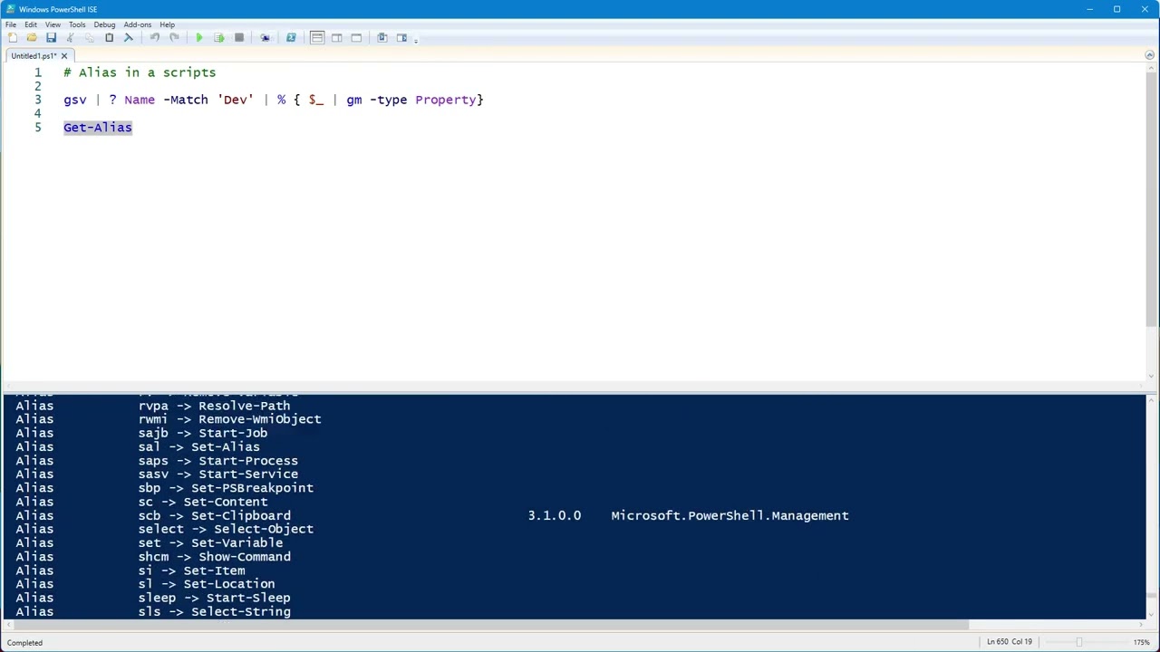
Task: Click the Copy icon in toolbar
Action: click(89, 38)
